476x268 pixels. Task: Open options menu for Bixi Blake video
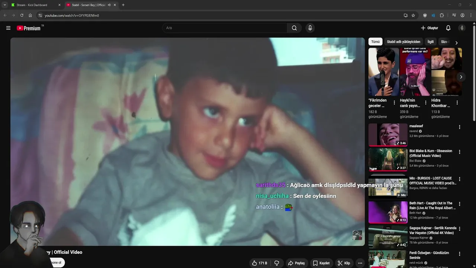[x=459, y=152]
